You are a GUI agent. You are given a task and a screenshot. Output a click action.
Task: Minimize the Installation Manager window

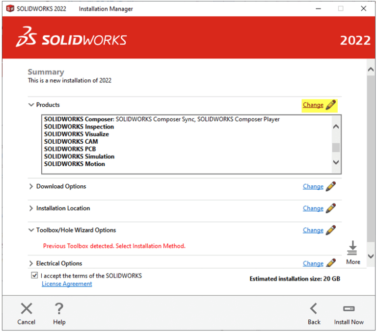click(318, 9)
